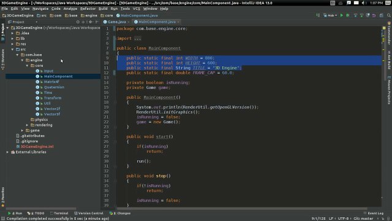Viewport: 392px width, 221px height.
Task: Open the Project panel settings gear icon
Action: (91, 22)
